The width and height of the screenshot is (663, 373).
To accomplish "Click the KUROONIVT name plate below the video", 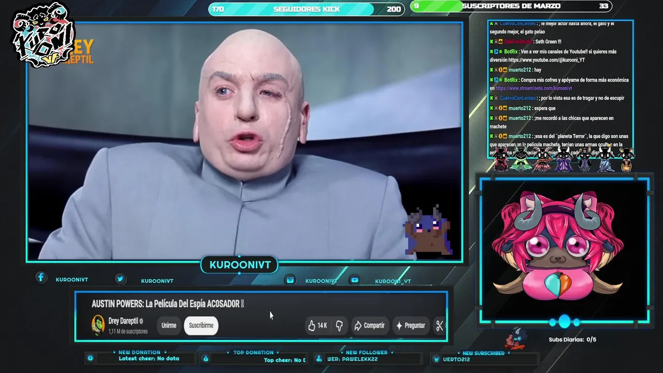I will tap(239, 265).
